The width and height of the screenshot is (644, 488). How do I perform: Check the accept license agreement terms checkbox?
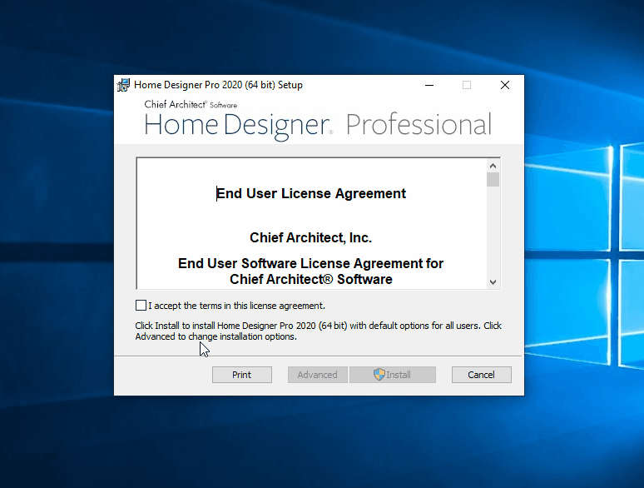pyautogui.click(x=141, y=305)
